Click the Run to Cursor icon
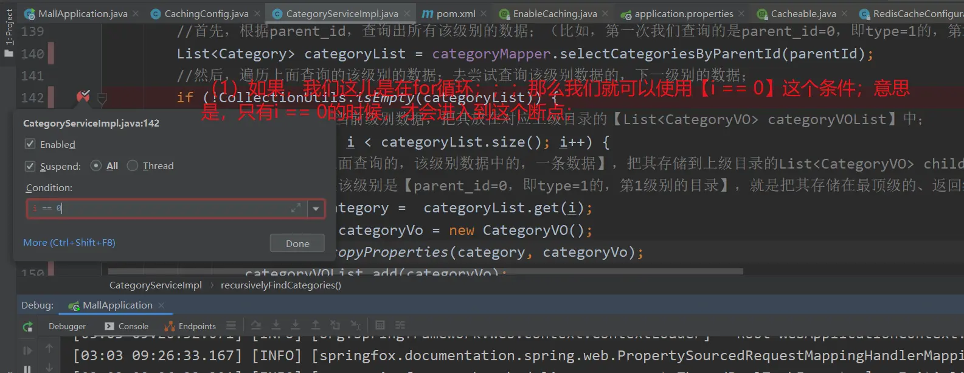 pos(356,326)
